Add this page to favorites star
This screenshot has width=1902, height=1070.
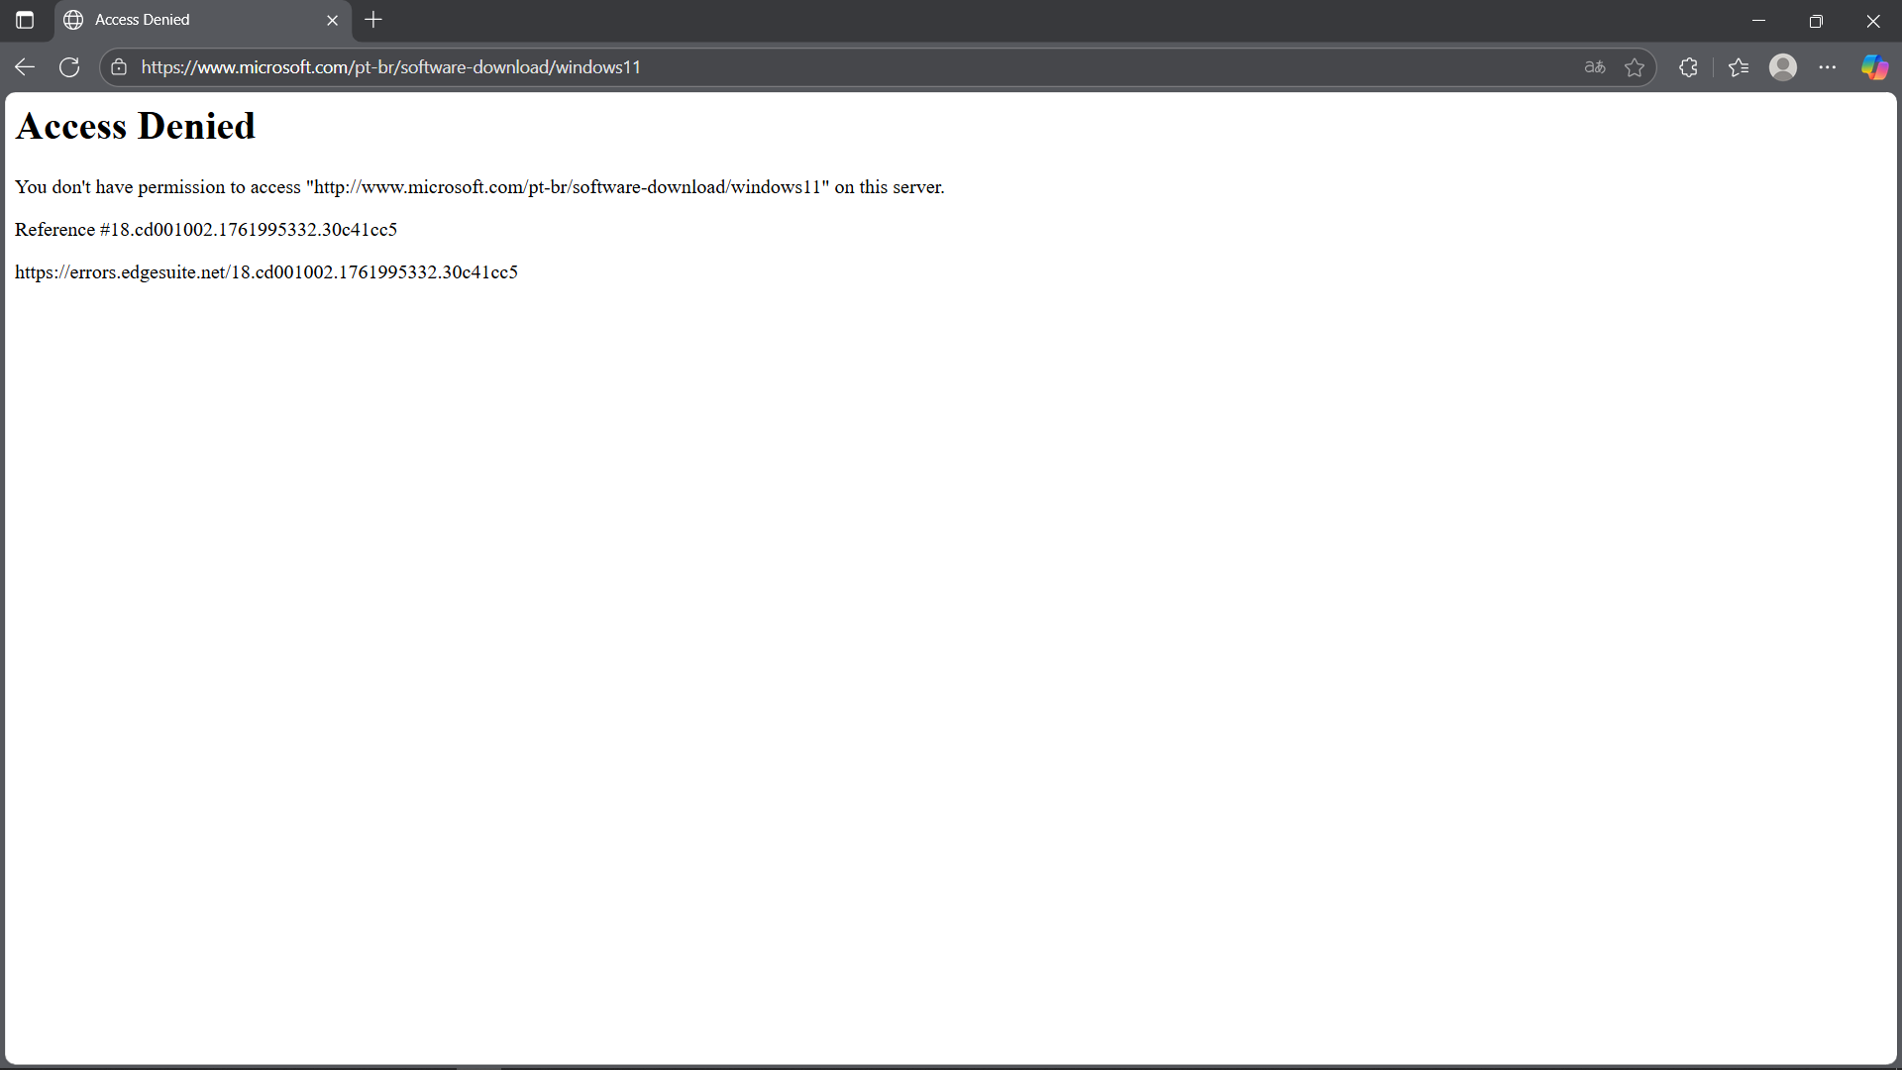click(x=1635, y=67)
